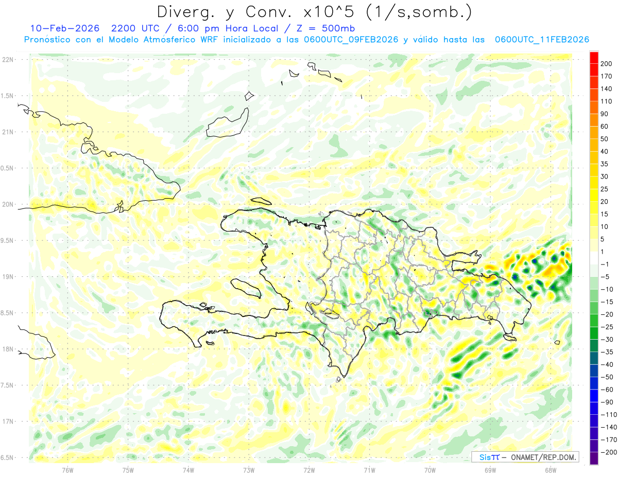Click the "1.5N" latitude label

(8, 96)
